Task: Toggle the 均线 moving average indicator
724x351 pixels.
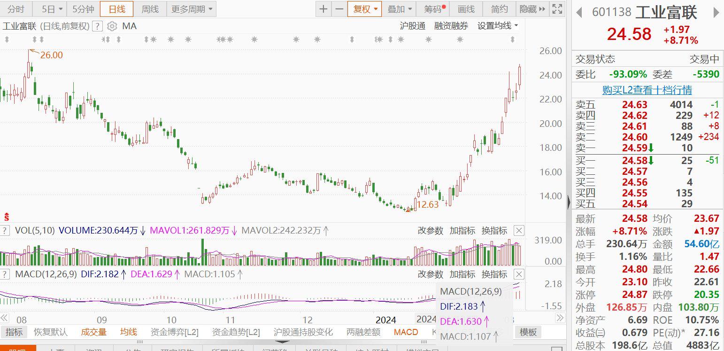Action: (129, 332)
